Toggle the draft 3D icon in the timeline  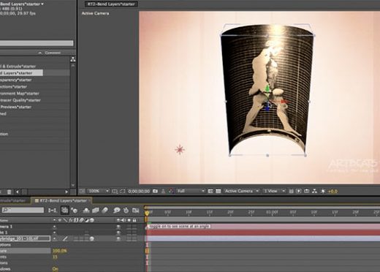75,210
